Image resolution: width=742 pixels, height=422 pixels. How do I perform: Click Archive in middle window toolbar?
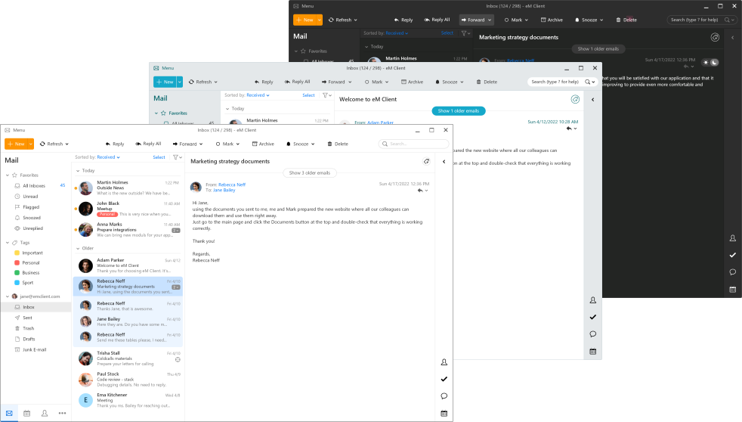[x=412, y=82]
